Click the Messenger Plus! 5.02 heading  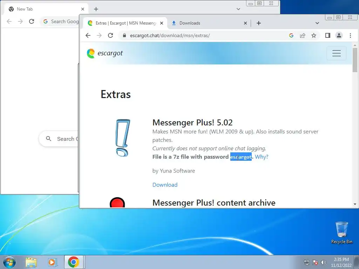[192, 123]
